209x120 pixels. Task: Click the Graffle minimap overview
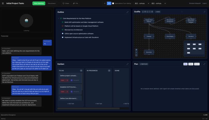tap(194, 49)
